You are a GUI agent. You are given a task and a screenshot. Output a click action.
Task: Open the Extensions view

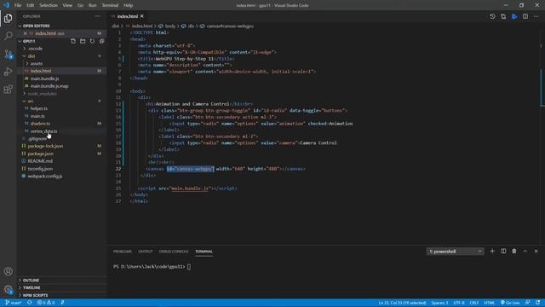pyautogui.click(x=8, y=90)
